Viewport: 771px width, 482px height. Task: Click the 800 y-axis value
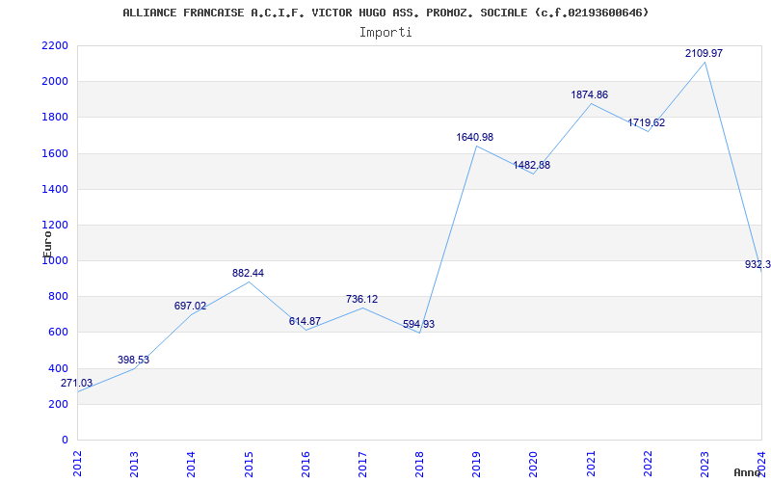coord(58,297)
